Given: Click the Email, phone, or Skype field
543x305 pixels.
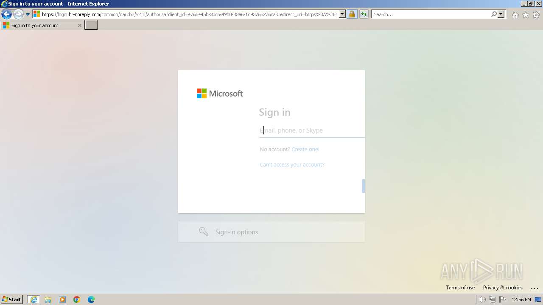Looking at the screenshot, I should [312, 130].
